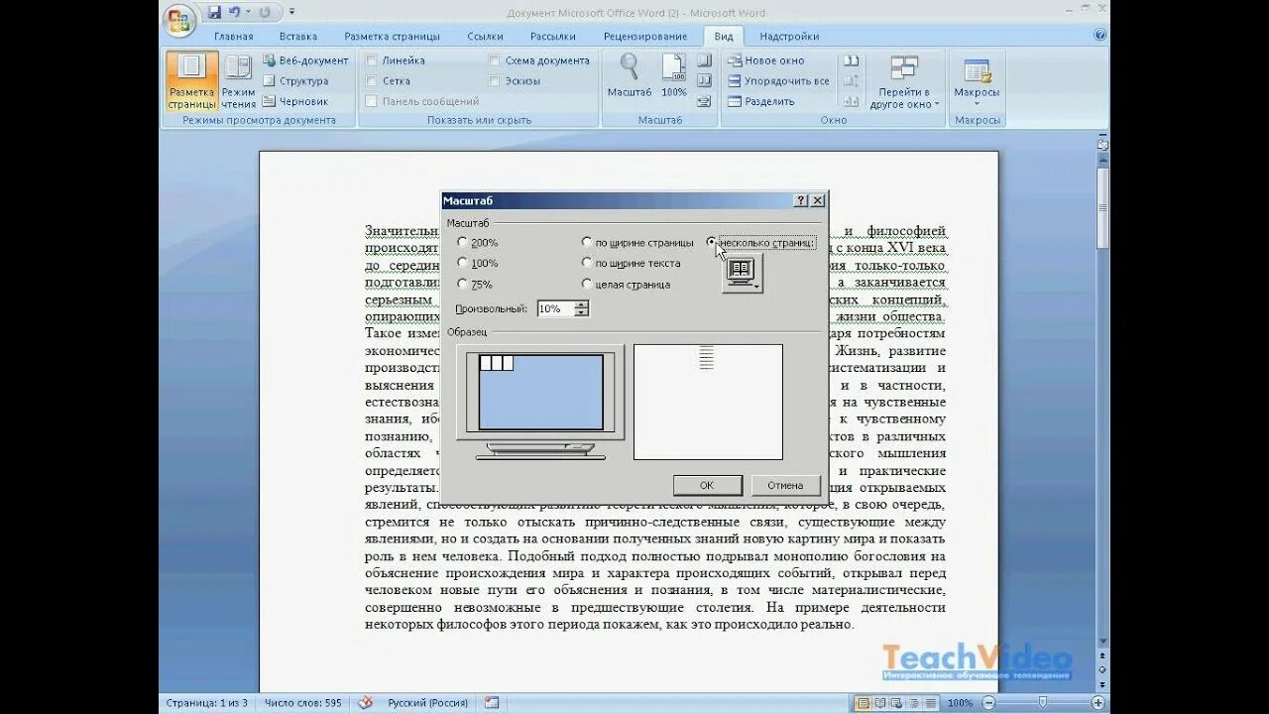1269x714 pixels.
Task: Increase Произвольный percent spinner up
Action: point(581,304)
